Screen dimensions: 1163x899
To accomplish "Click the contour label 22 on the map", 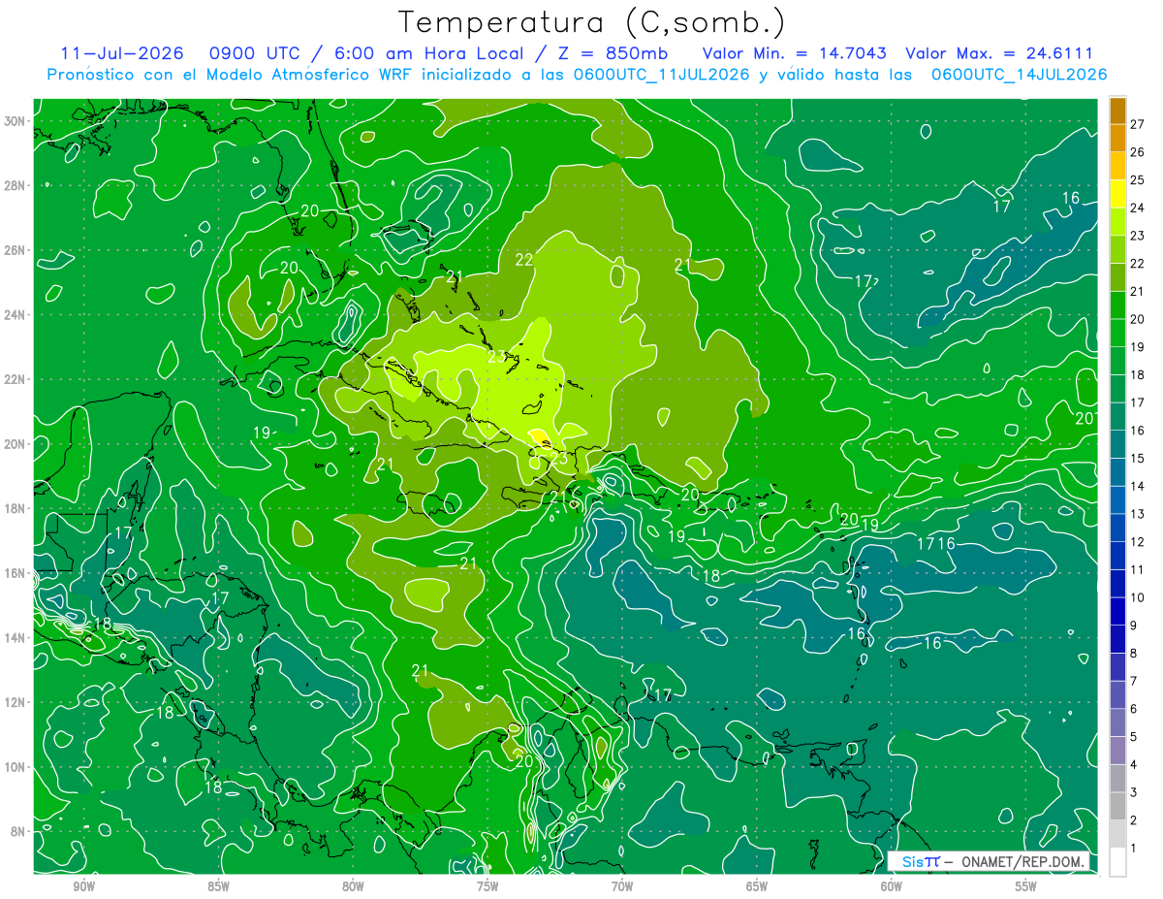I will (x=524, y=259).
